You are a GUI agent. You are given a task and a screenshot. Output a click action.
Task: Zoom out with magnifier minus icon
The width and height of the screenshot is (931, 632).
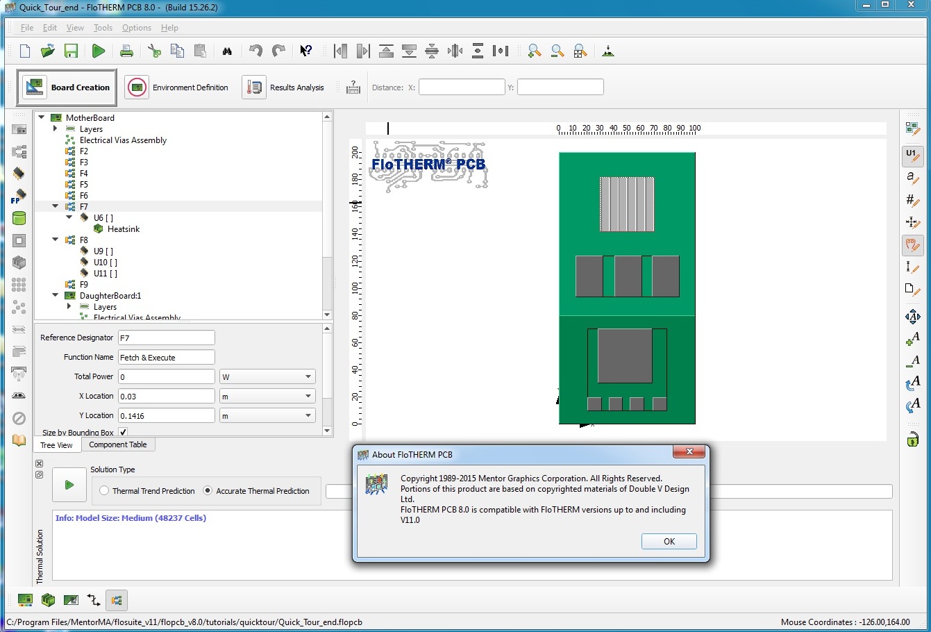(557, 51)
